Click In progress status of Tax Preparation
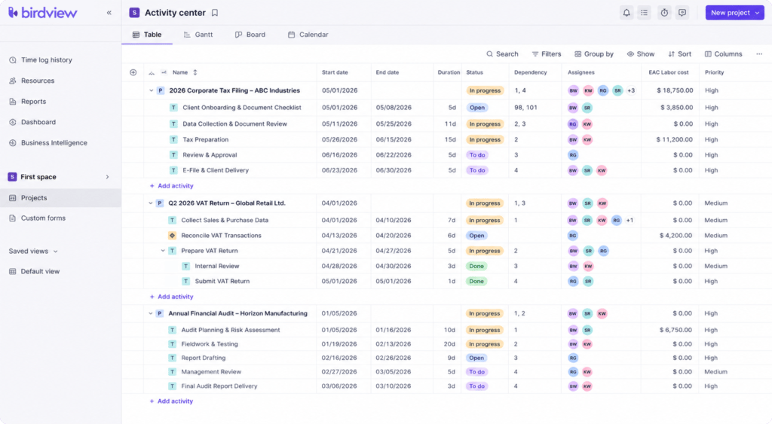Image resolution: width=772 pixels, height=424 pixels. coord(485,139)
